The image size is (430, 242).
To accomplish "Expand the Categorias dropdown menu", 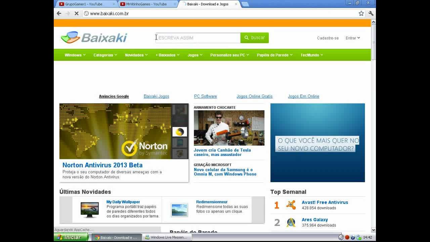I will [x=105, y=55].
